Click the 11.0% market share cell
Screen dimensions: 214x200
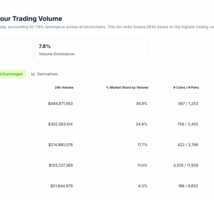click(142, 165)
